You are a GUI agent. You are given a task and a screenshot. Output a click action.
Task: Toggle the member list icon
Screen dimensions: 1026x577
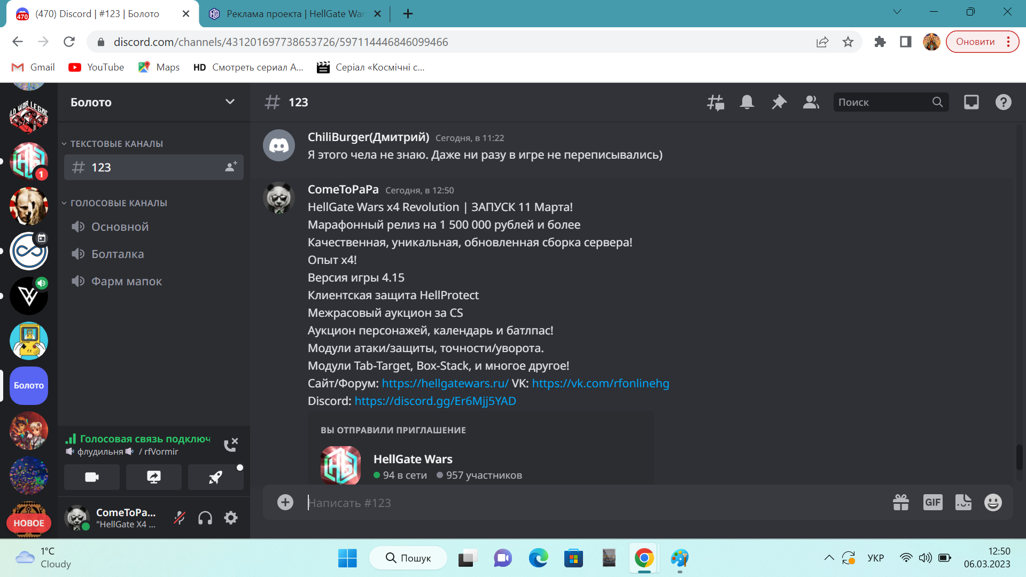coord(811,102)
